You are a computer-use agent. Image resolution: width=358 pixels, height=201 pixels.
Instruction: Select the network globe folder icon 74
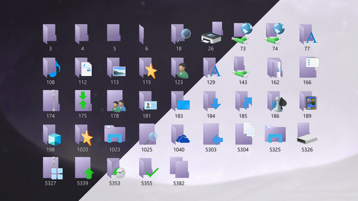tap(275, 33)
